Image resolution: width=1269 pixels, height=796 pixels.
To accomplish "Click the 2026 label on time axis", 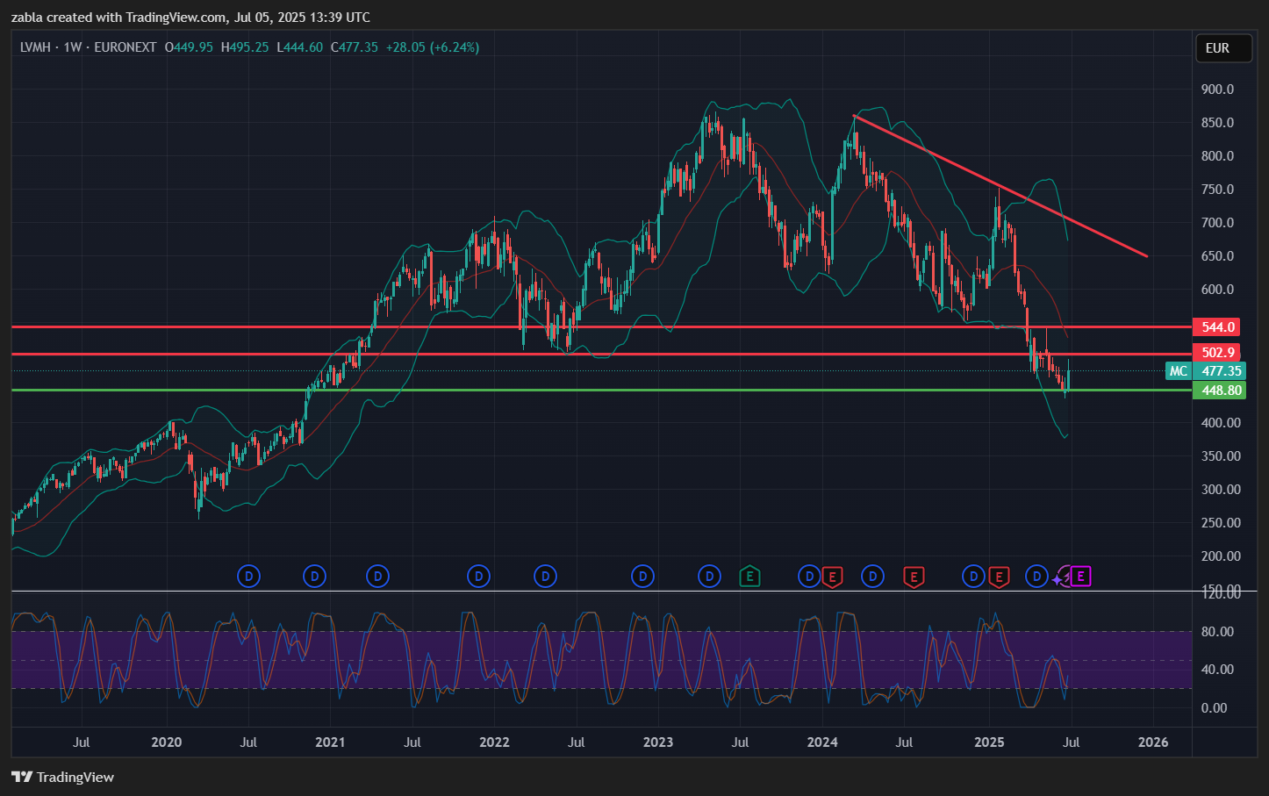I will pos(1153,742).
